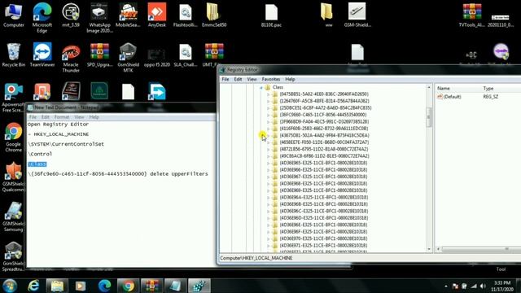Screen dimensions: 521x293
Task: Open the Recycle Bin
Action: (x=14, y=55)
